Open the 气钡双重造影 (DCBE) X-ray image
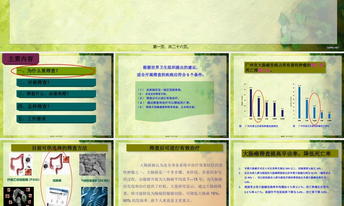This screenshot has height=206, width=344. [x=92, y=165]
